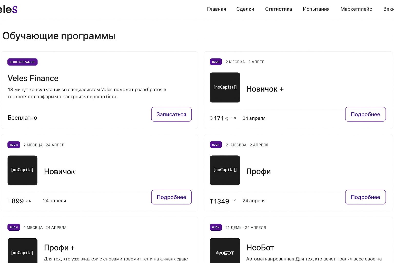Select the purple Консультация badge

click(x=22, y=62)
